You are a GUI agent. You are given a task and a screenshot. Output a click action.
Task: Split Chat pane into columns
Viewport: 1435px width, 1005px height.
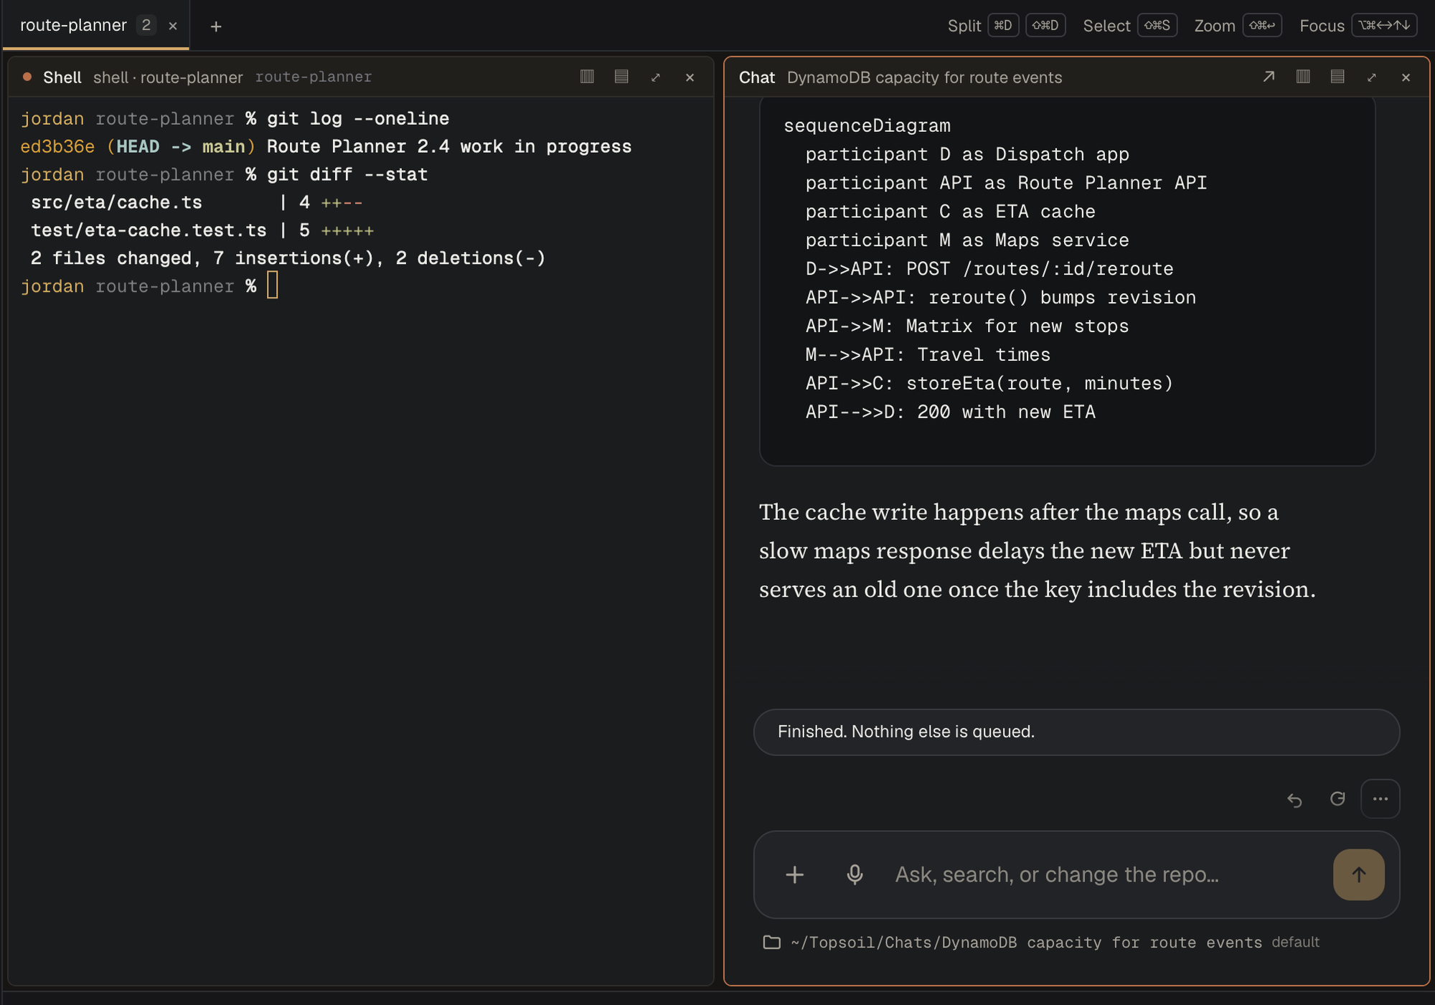coord(1303,77)
